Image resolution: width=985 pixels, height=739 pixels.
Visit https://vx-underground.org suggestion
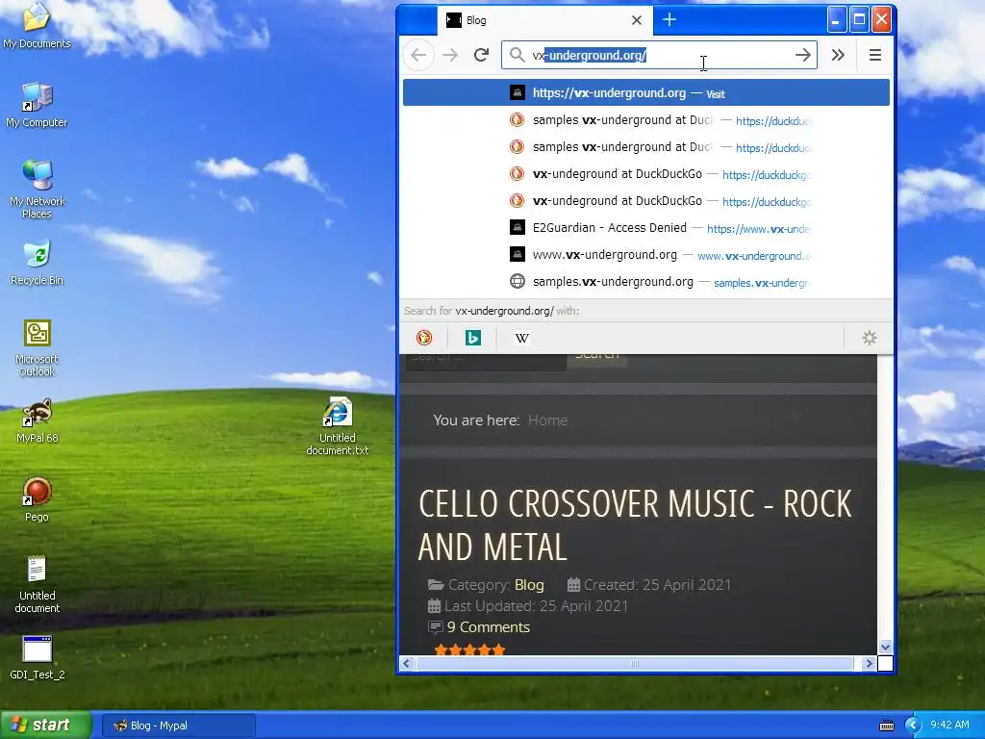[x=645, y=93]
